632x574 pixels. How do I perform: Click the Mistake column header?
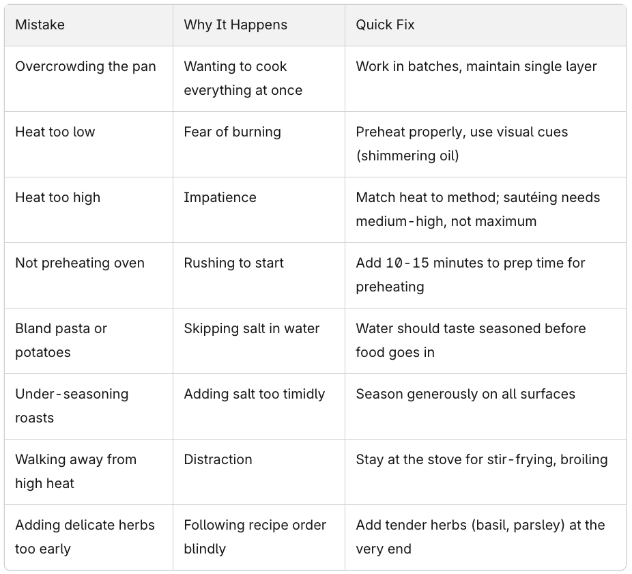(89, 25)
